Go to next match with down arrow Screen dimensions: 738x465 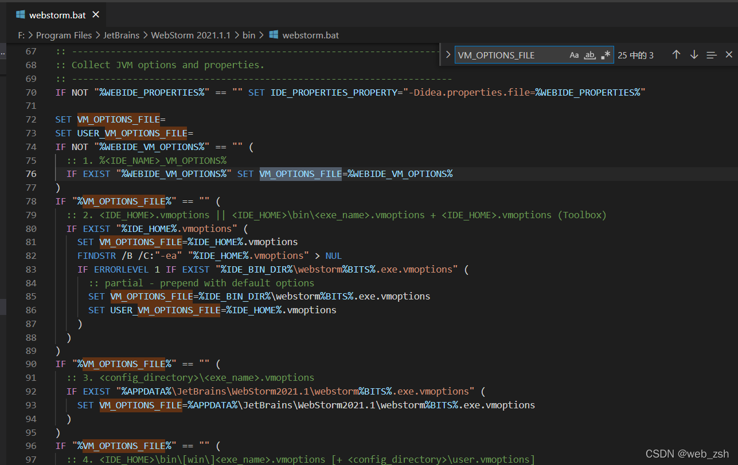[694, 55]
